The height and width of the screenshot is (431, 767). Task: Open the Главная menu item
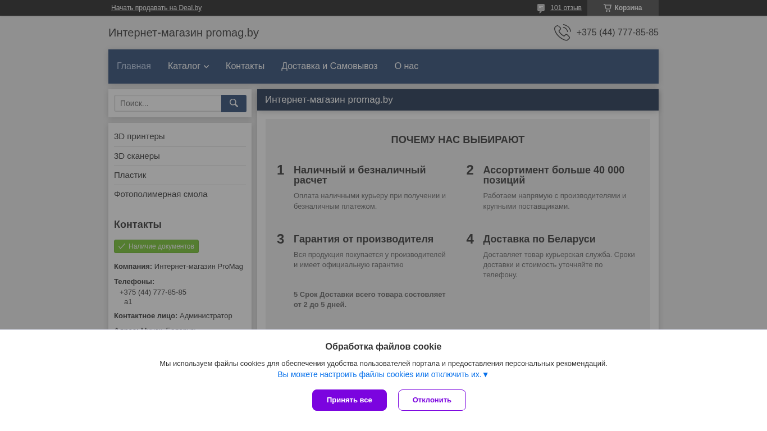coord(134,66)
